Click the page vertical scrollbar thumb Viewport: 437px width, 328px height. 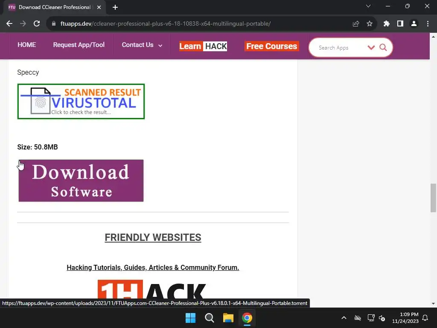[433, 198]
